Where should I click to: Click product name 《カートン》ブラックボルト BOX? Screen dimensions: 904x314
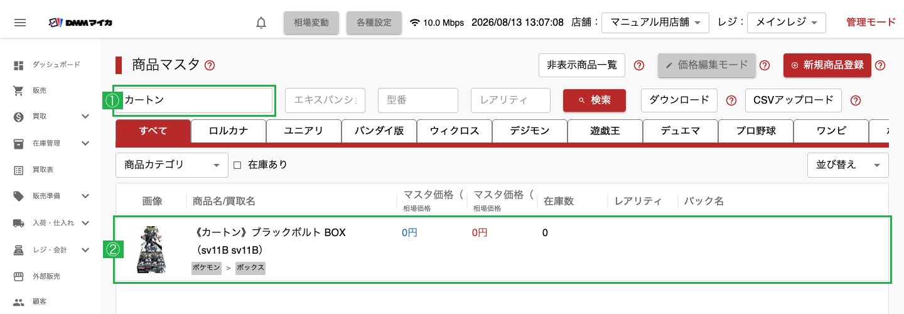[268, 232]
